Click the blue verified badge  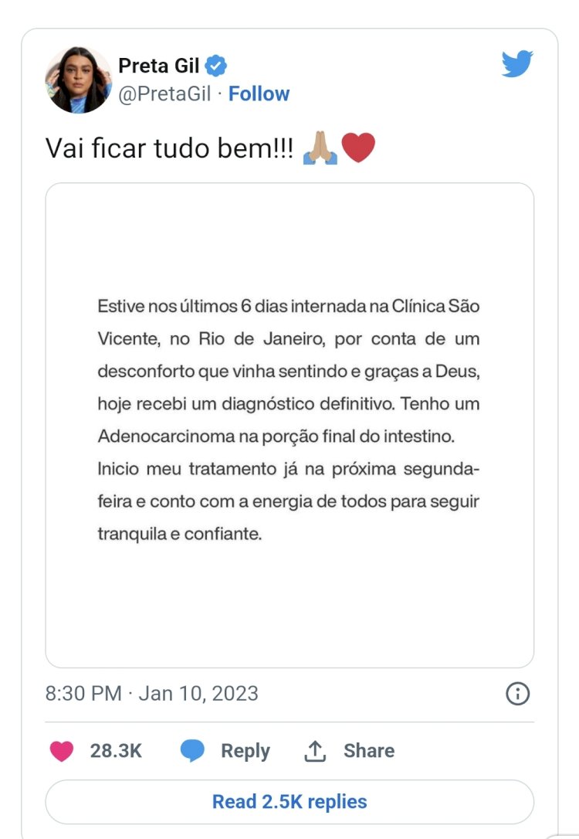tap(216, 66)
